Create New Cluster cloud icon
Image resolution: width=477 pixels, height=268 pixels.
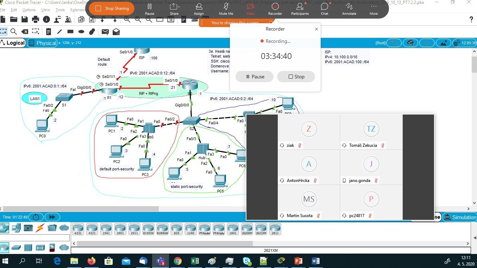(x=410, y=43)
